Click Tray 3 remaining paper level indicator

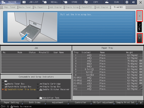click(x=141, y=61)
